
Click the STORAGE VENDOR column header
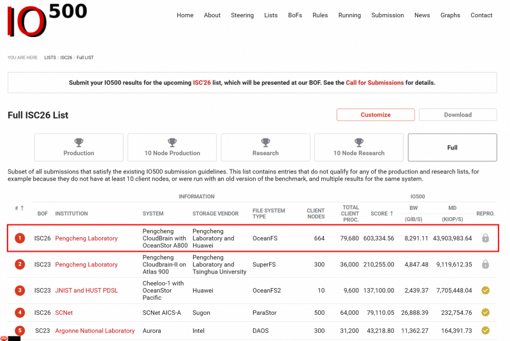215,214
